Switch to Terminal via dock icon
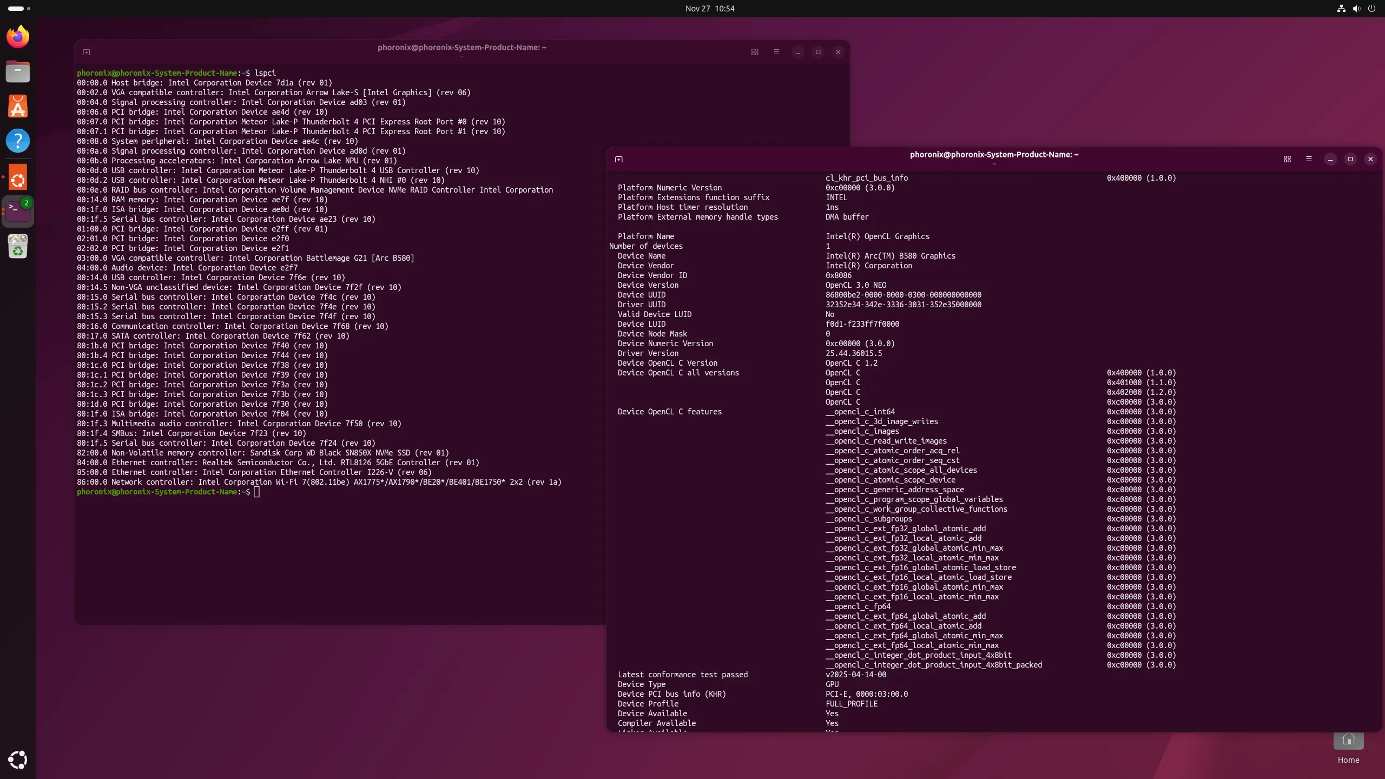 [x=18, y=211]
